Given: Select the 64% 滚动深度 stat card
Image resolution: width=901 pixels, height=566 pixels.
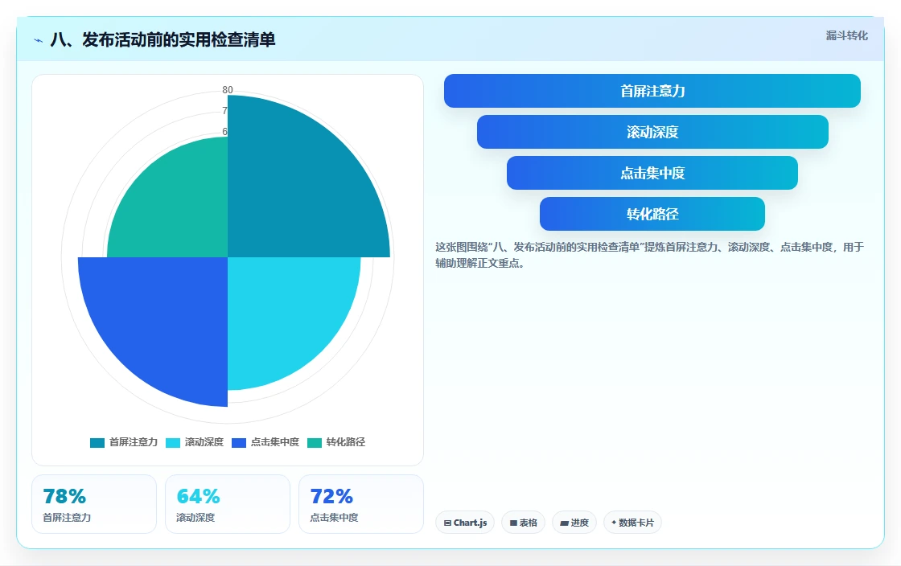Looking at the screenshot, I should point(228,504).
